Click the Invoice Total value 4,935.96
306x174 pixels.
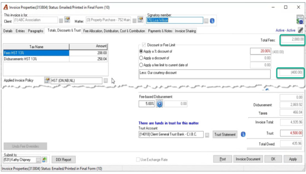pos(291,122)
